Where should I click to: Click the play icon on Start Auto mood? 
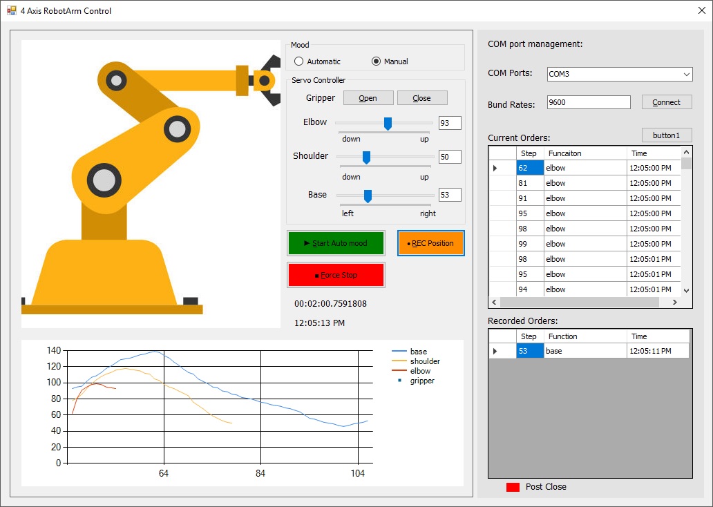[305, 243]
